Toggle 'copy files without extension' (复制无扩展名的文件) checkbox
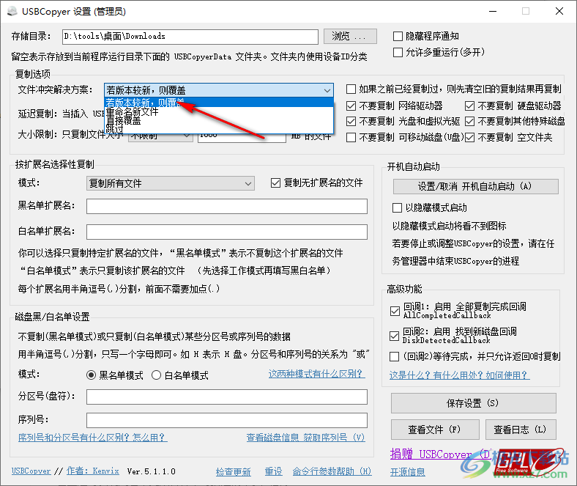Image resolution: width=577 pixels, height=486 pixels. (x=275, y=183)
